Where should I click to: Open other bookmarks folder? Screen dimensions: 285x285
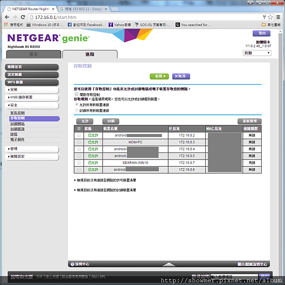pyautogui.click(x=271, y=25)
